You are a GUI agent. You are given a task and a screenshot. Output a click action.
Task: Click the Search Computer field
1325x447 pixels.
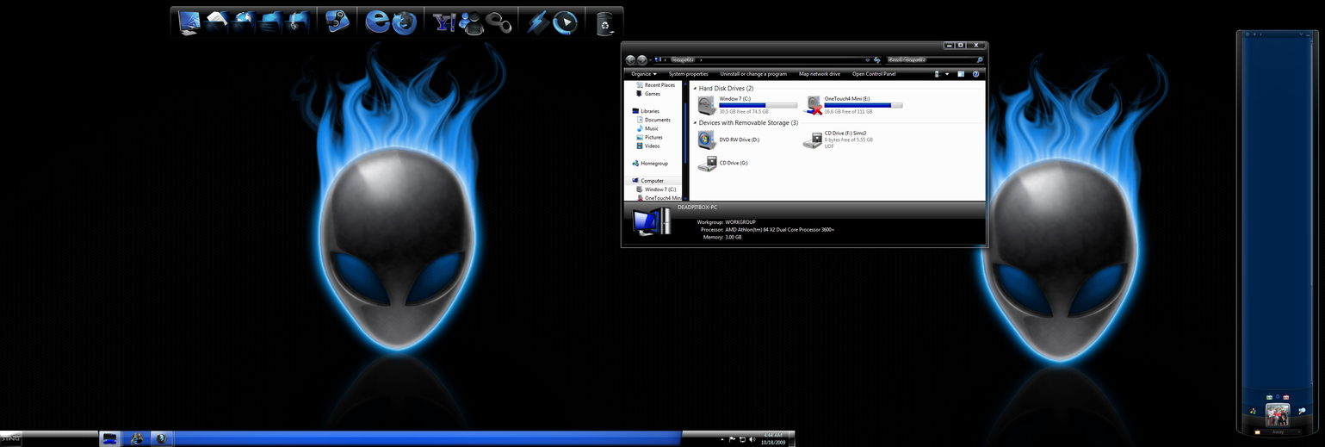coord(934,60)
